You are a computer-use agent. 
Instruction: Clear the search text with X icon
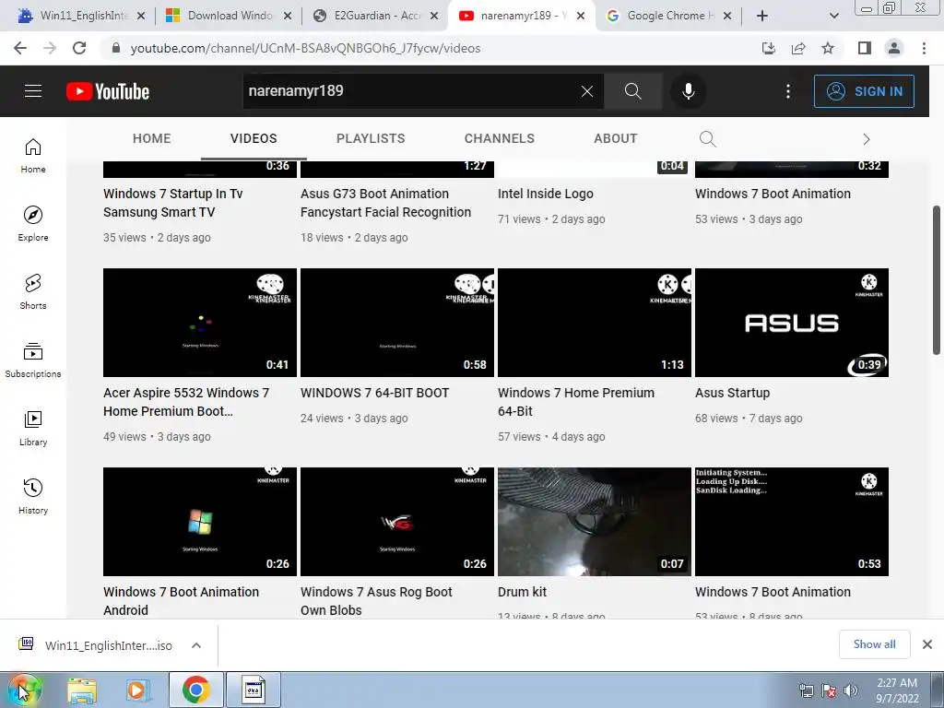click(x=587, y=91)
